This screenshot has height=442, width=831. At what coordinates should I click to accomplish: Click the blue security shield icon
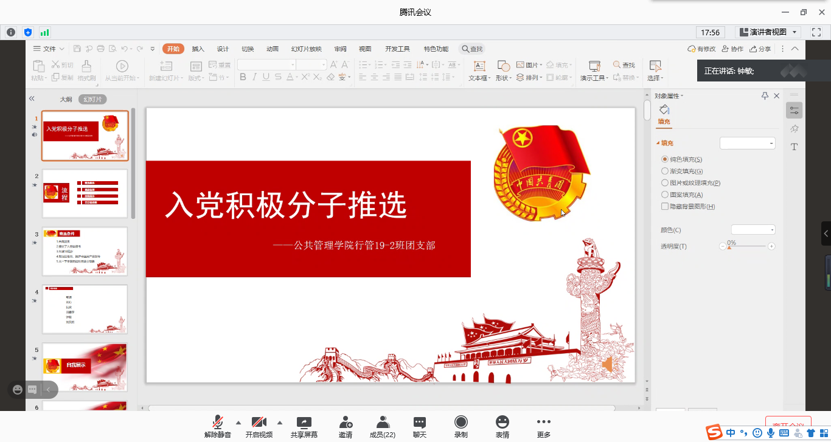[x=28, y=32]
